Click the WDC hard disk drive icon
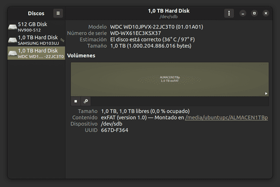Image resolution: width=280 pixels, height=187 pixels. click(x=13, y=54)
